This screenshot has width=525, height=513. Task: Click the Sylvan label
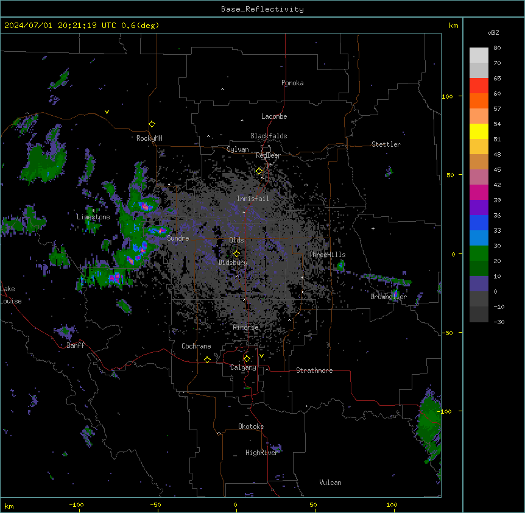238,149
